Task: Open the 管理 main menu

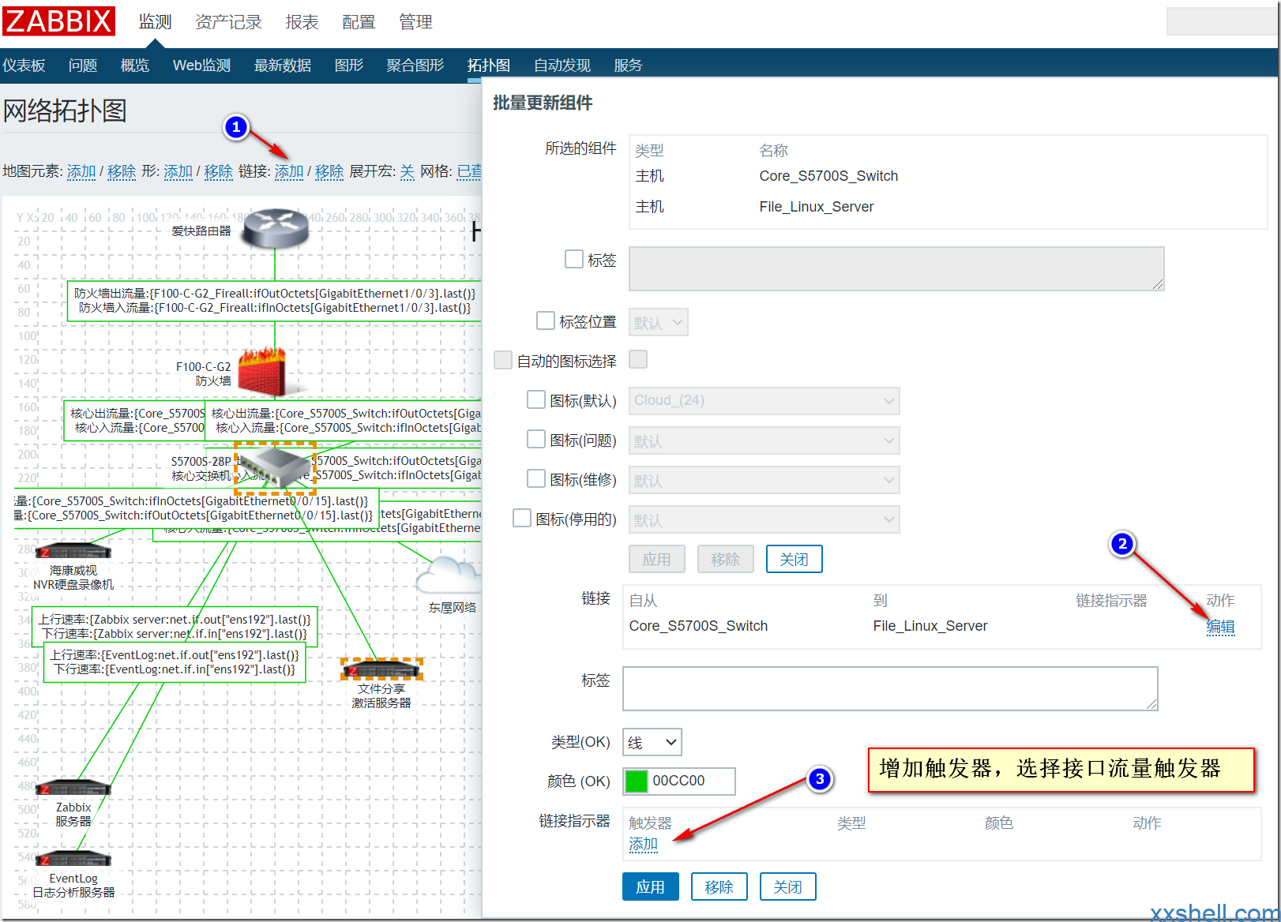Action: pos(415,22)
